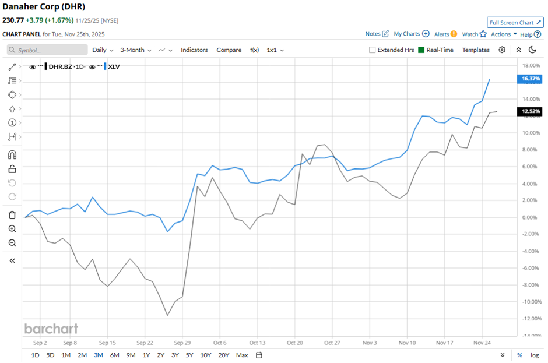
Task: Enable the Extended Hrs checkbox
Action: [x=372, y=50]
